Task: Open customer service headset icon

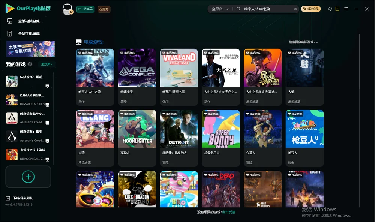Action: (330, 9)
